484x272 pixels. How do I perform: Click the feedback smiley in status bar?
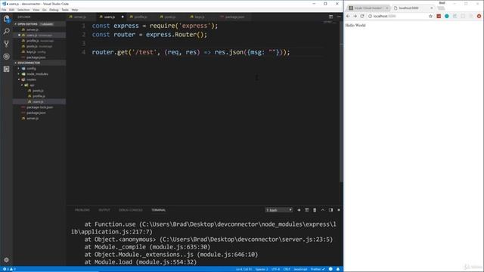330,269
